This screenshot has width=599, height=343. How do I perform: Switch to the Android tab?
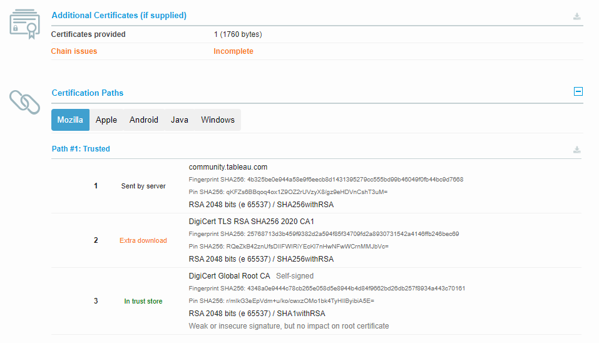[x=143, y=120]
